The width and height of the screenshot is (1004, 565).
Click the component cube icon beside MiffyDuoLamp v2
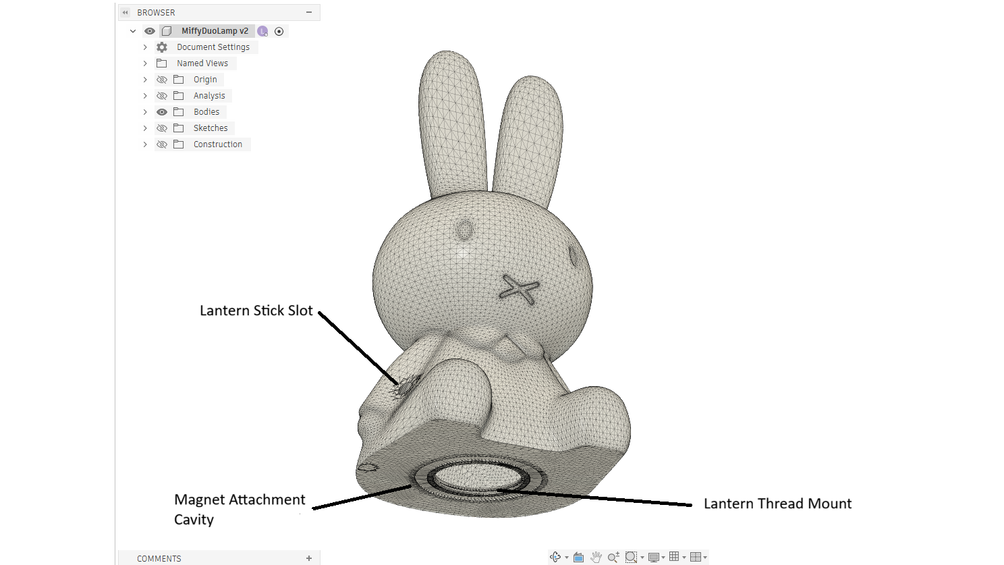[x=167, y=31]
